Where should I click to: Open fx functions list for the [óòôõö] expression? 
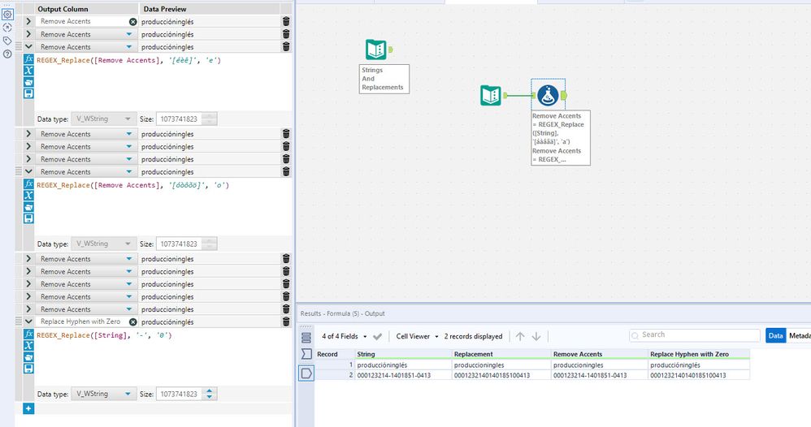point(28,184)
